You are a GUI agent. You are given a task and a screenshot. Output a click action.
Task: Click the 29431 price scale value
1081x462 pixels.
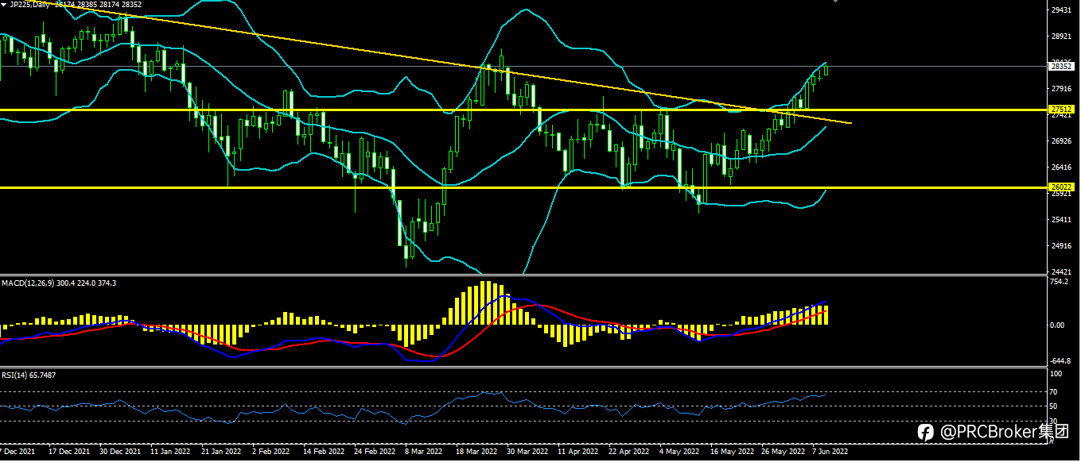pos(1060,10)
